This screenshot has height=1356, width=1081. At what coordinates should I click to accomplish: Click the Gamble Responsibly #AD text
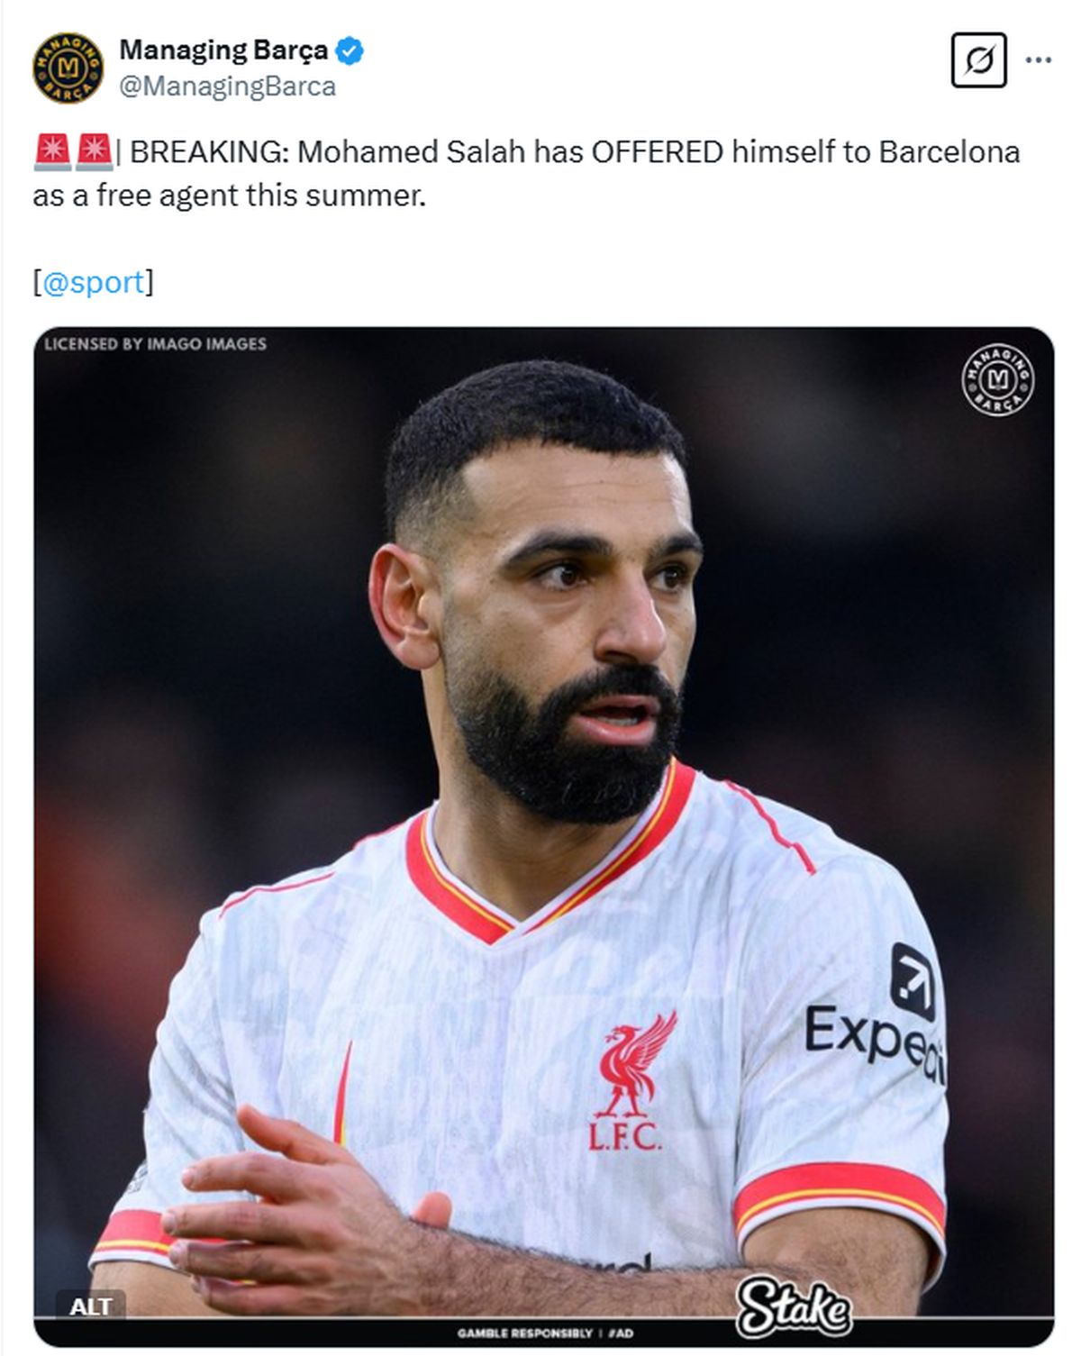545,1333
